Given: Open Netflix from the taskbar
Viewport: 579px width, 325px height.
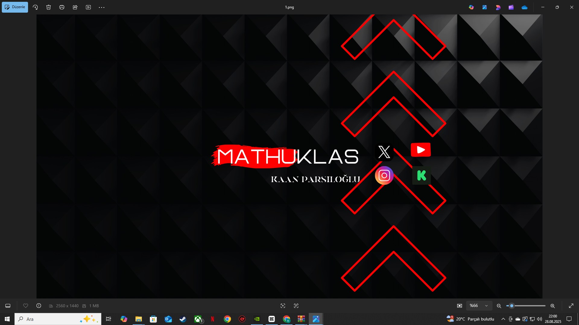Looking at the screenshot, I should pyautogui.click(x=213, y=319).
